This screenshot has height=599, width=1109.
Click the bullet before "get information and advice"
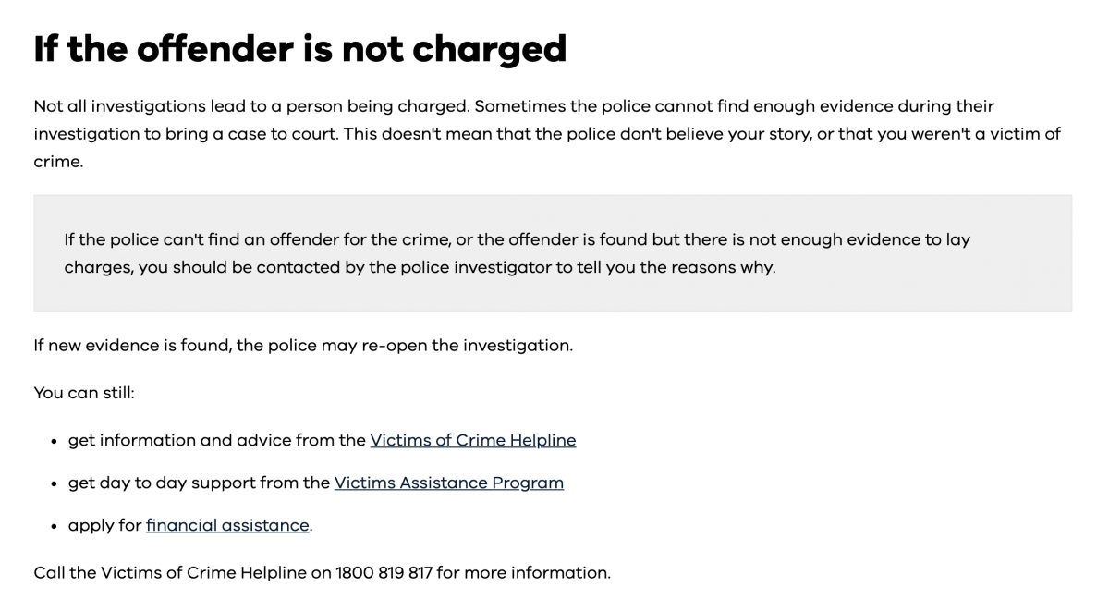(x=55, y=441)
